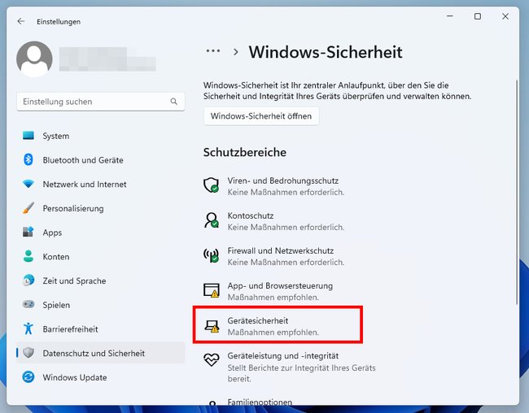The image size is (529, 413).
Task: Open Barrierefreiheit settings category
Action: (101, 329)
